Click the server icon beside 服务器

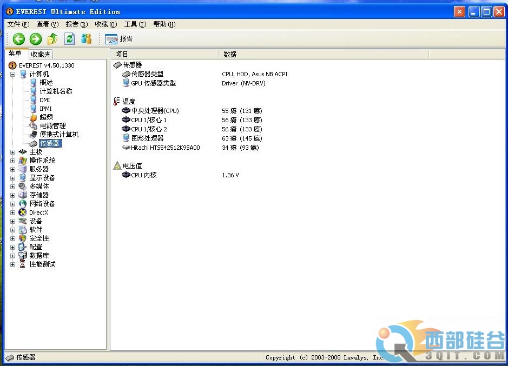pos(23,169)
